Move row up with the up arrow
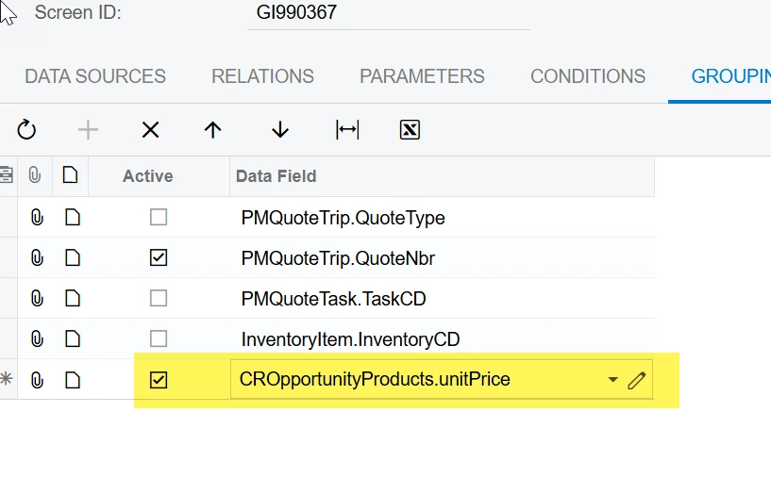This screenshot has height=478, width=771. [213, 130]
